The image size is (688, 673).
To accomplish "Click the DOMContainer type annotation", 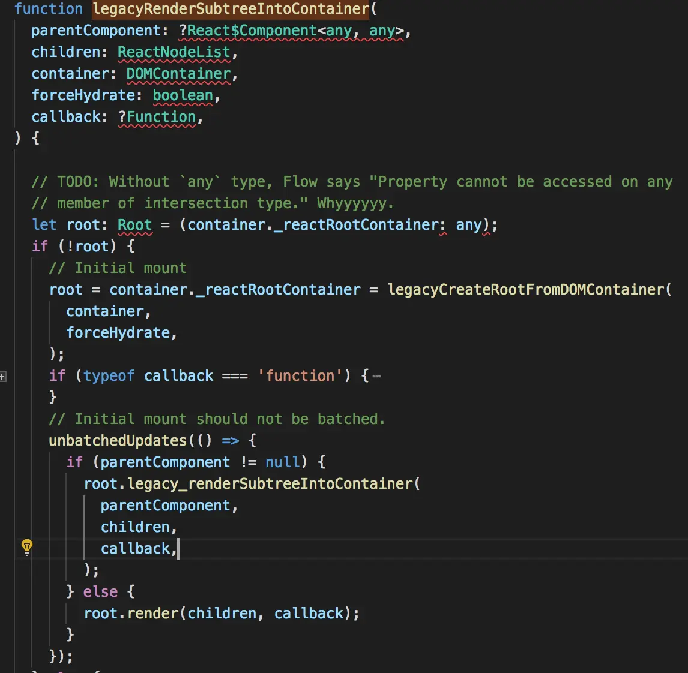I will (x=178, y=74).
